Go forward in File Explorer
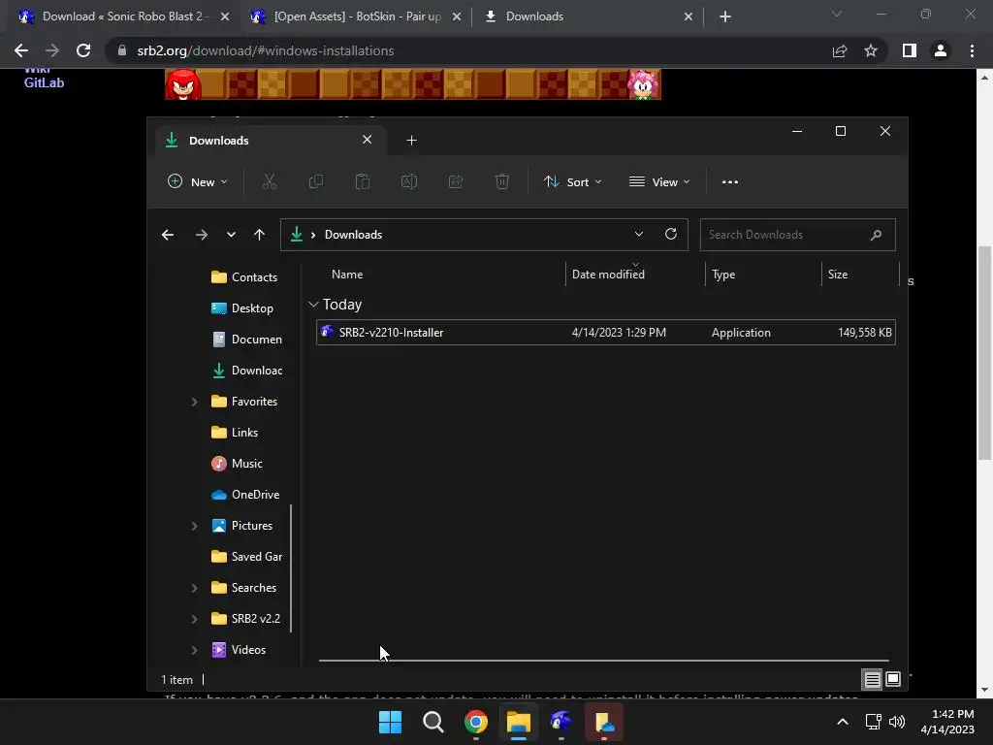Viewport: 993px width, 745px height. [x=202, y=235]
